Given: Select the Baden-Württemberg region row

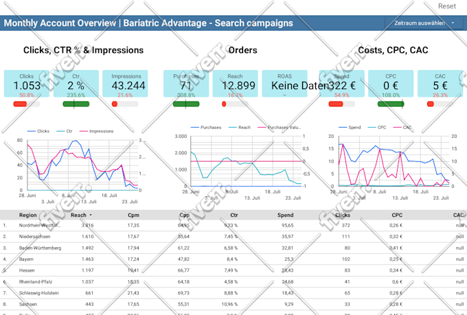Looking at the screenshot, I should [233, 248].
